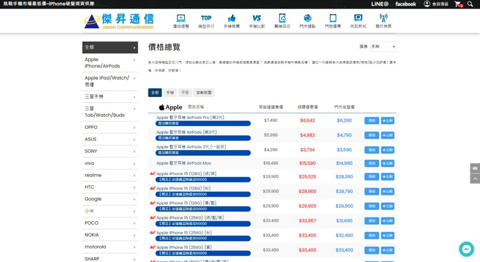Click the back-to-top arrow button

click(x=475, y=179)
